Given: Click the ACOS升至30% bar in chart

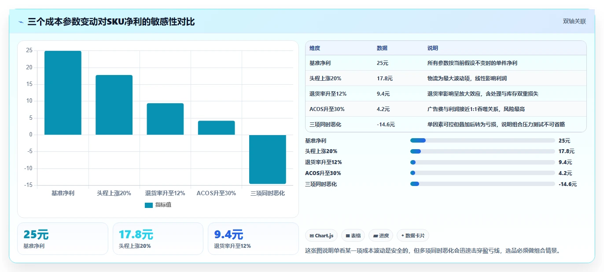Looking at the screenshot, I should 216,128.
